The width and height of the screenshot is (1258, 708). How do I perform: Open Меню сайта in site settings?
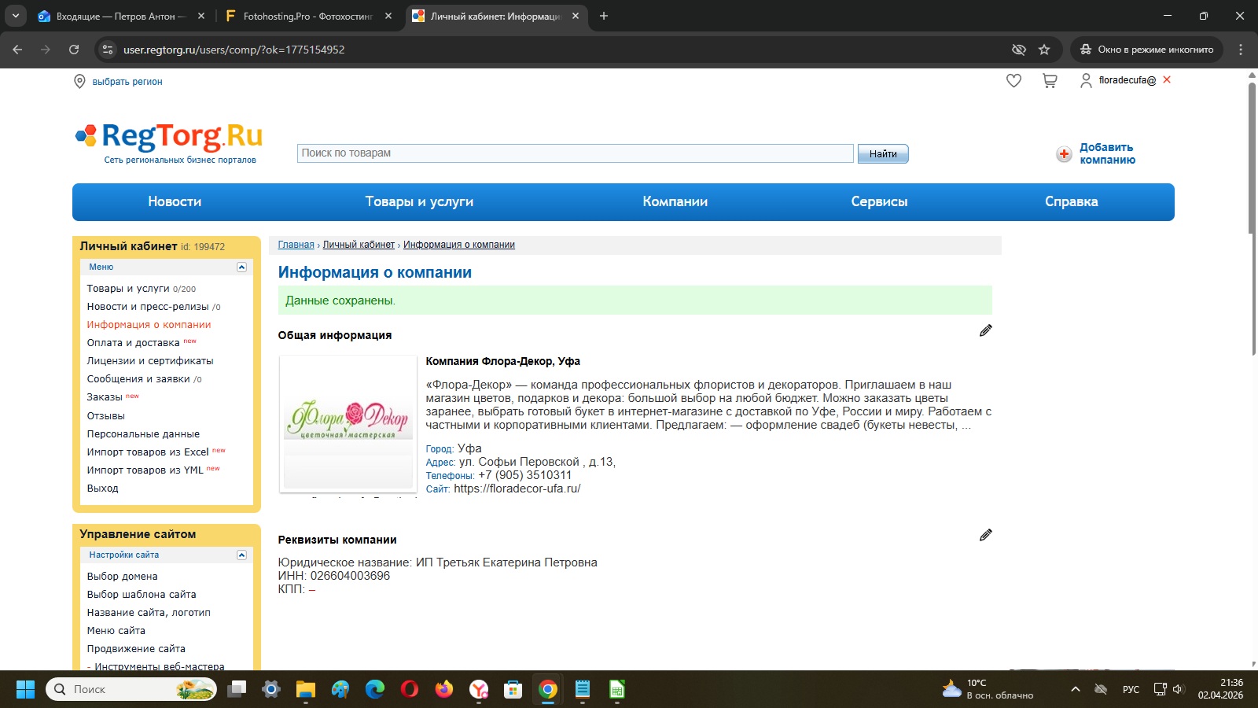point(116,631)
